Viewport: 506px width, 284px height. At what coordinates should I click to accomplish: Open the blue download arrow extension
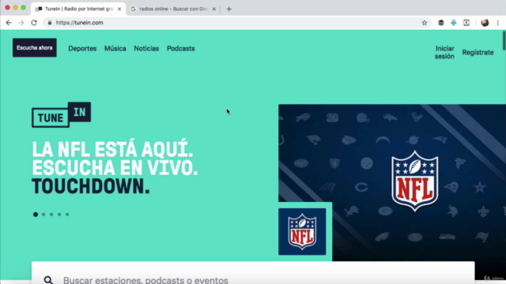[453, 23]
